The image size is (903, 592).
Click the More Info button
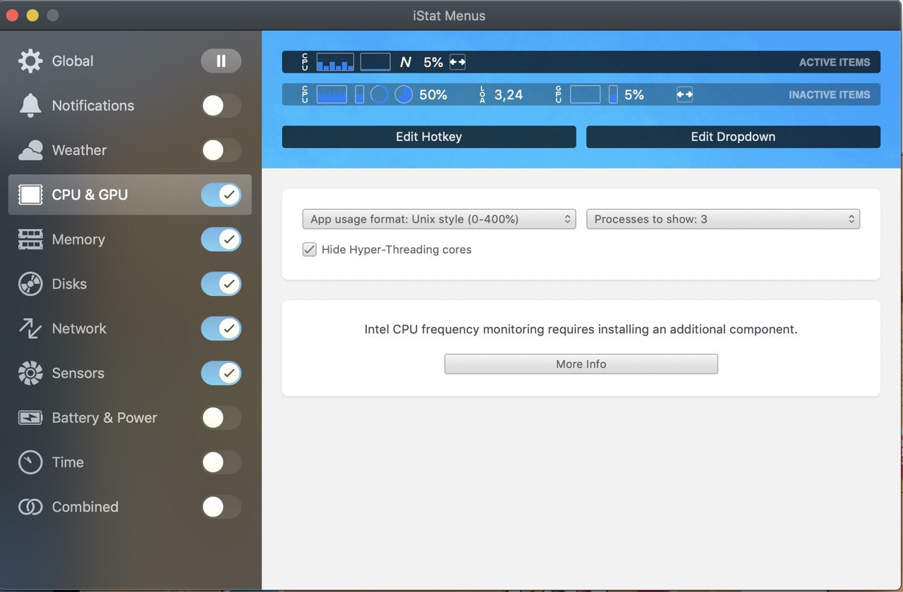[581, 364]
